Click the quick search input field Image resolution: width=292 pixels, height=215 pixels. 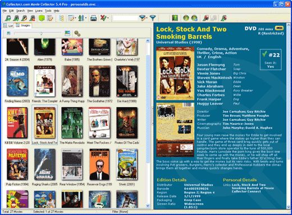[x=125, y=18]
